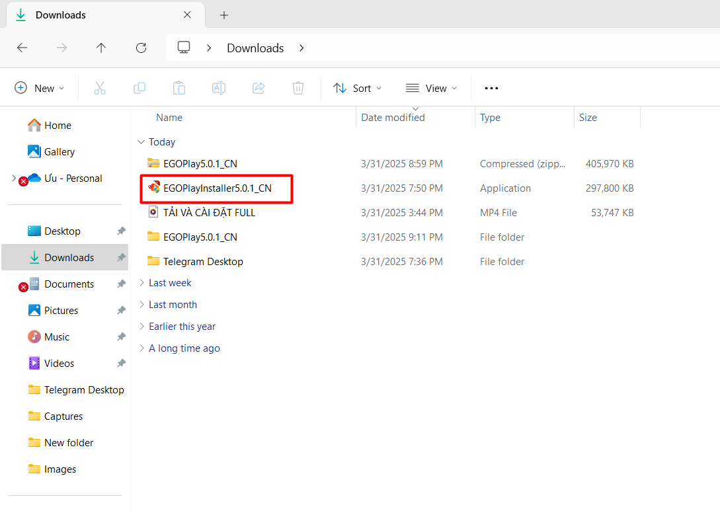720x511 pixels.
Task: Select the Downloads label in the sidebar
Action: click(x=69, y=258)
